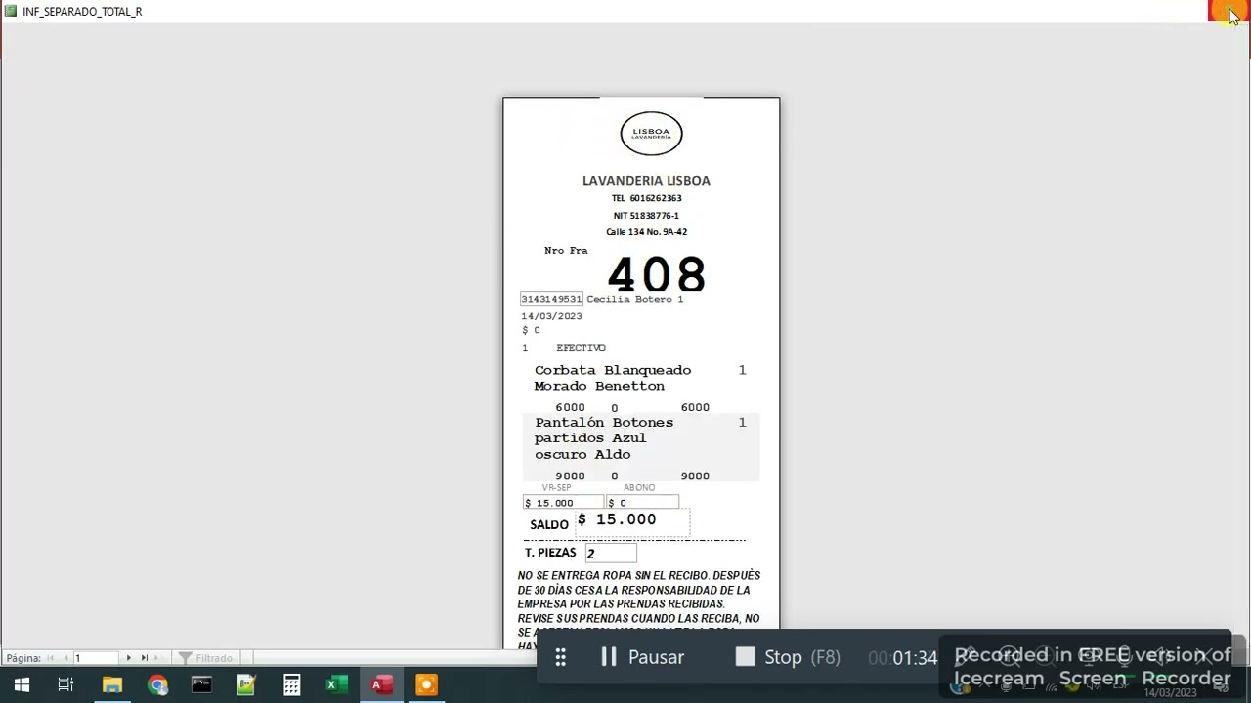This screenshot has width=1251, height=703.
Task: Click the date 14/03/2023 on receipt
Action: tap(551, 316)
